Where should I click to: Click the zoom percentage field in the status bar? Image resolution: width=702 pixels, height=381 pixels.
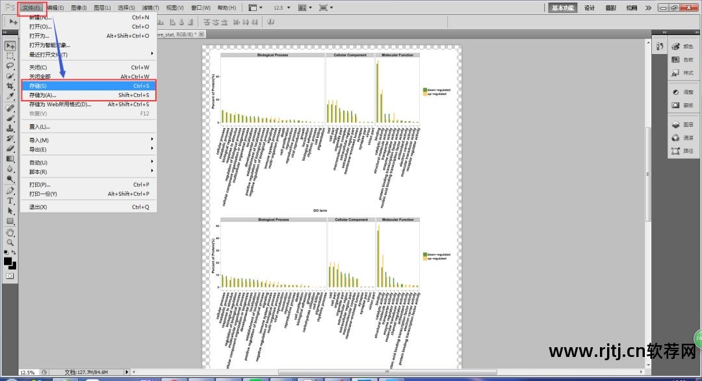click(27, 373)
